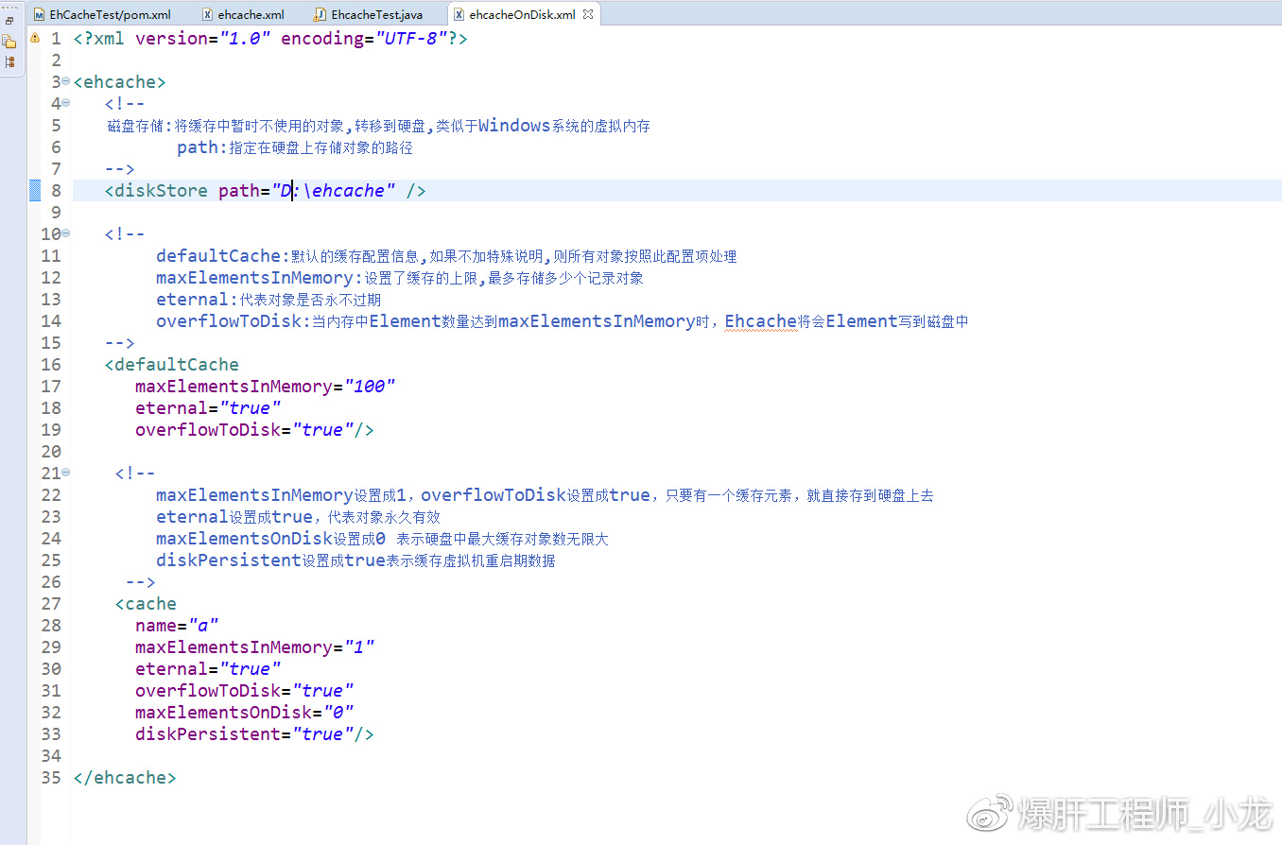
Task: Click line number 35 in the gutter
Action: coord(51,778)
